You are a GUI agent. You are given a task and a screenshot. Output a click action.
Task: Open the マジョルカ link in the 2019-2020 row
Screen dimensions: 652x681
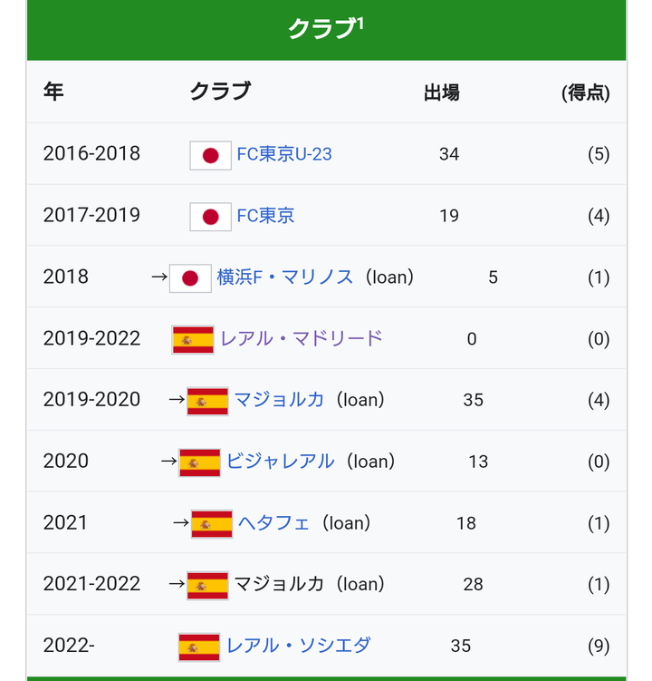click(x=279, y=400)
